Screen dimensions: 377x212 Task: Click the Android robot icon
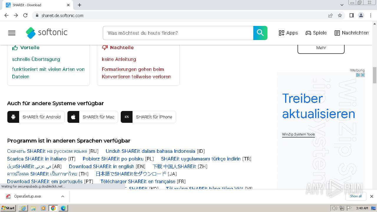tap(13, 117)
